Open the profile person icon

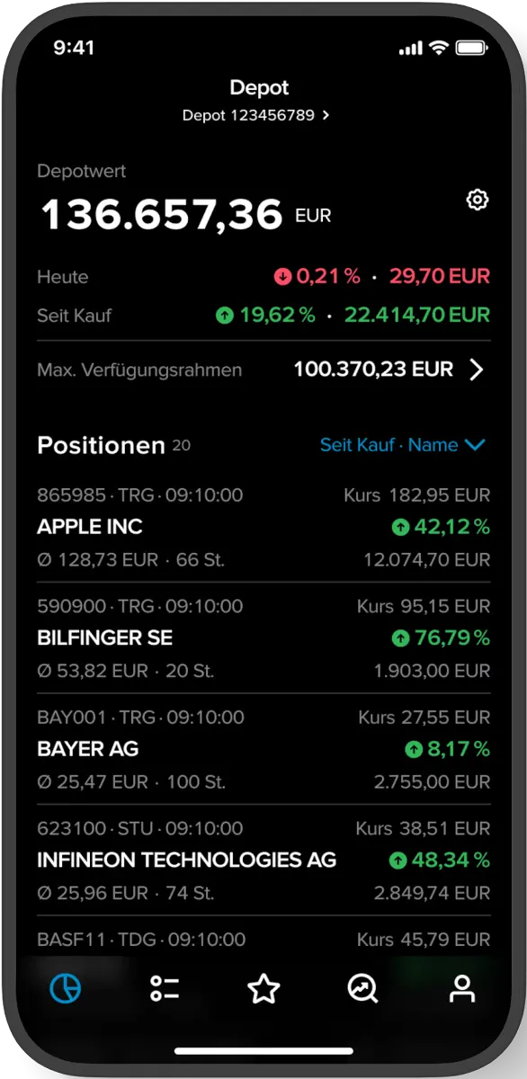462,989
